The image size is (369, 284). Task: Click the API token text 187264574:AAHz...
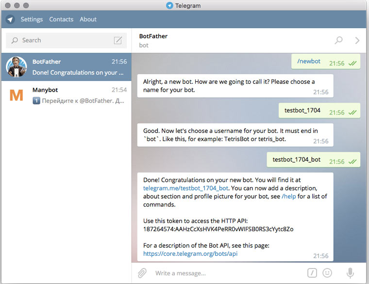coord(218,229)
